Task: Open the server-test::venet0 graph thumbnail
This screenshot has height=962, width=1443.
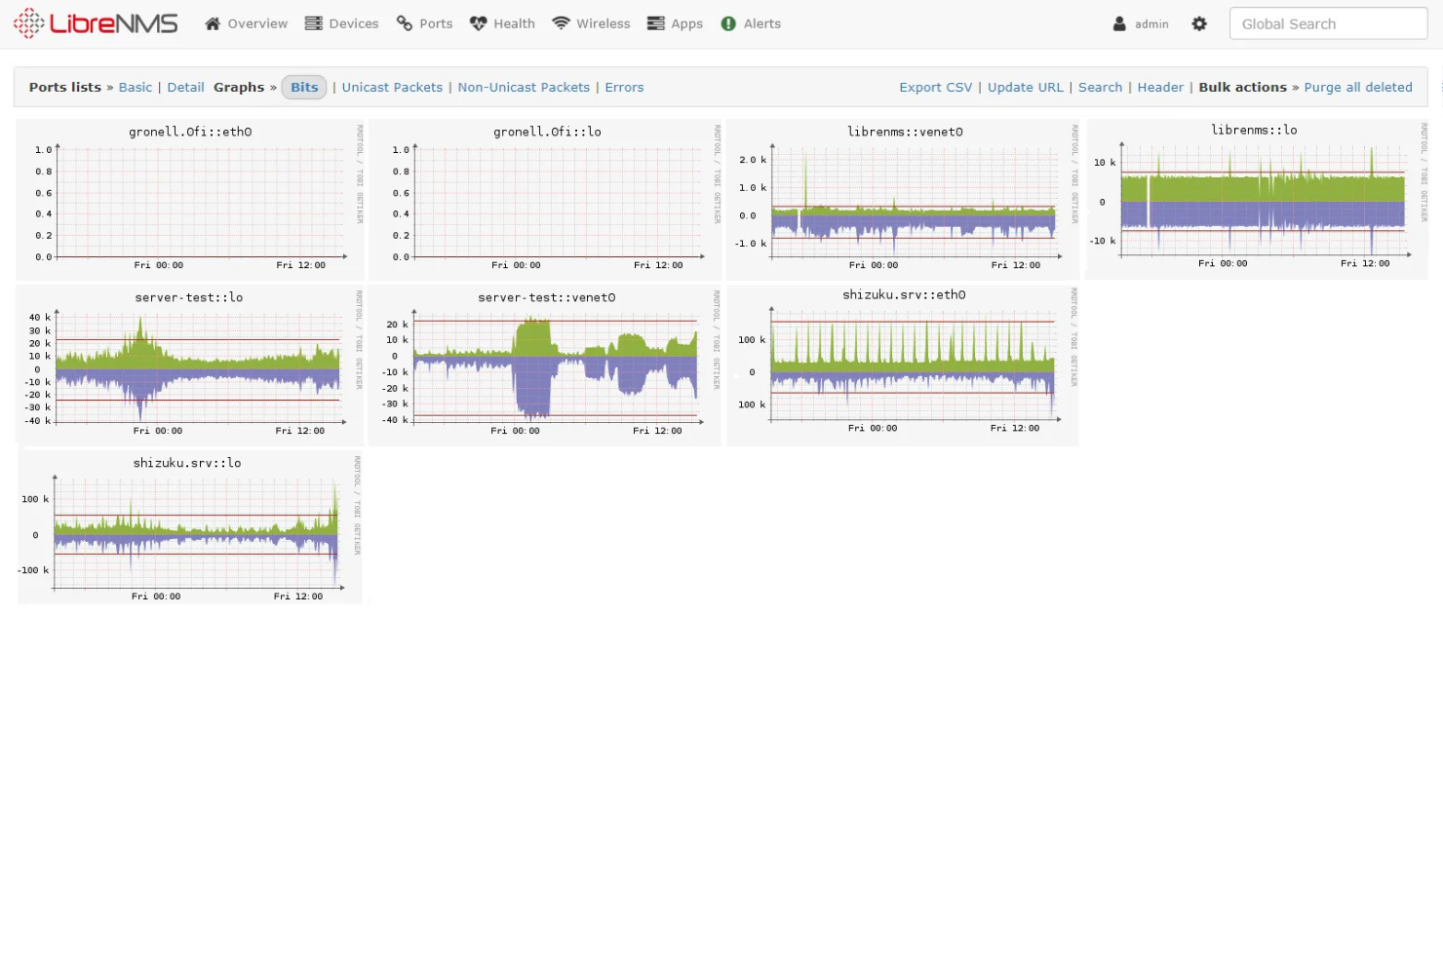Action: [x=546, y=366]
